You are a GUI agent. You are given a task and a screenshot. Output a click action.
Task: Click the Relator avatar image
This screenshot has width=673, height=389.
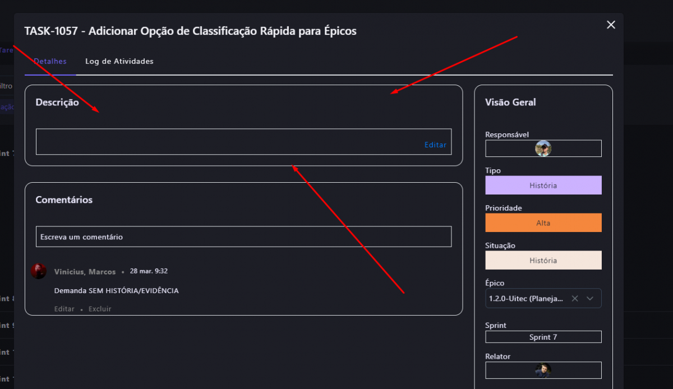pyautogui.click(x=543, y=370)
